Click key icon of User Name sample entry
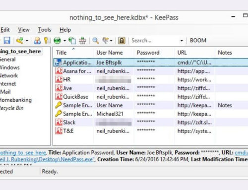Image resolution: width=248 pixels, height=190 pixels. pyautogui.click(x=59, y=105)
